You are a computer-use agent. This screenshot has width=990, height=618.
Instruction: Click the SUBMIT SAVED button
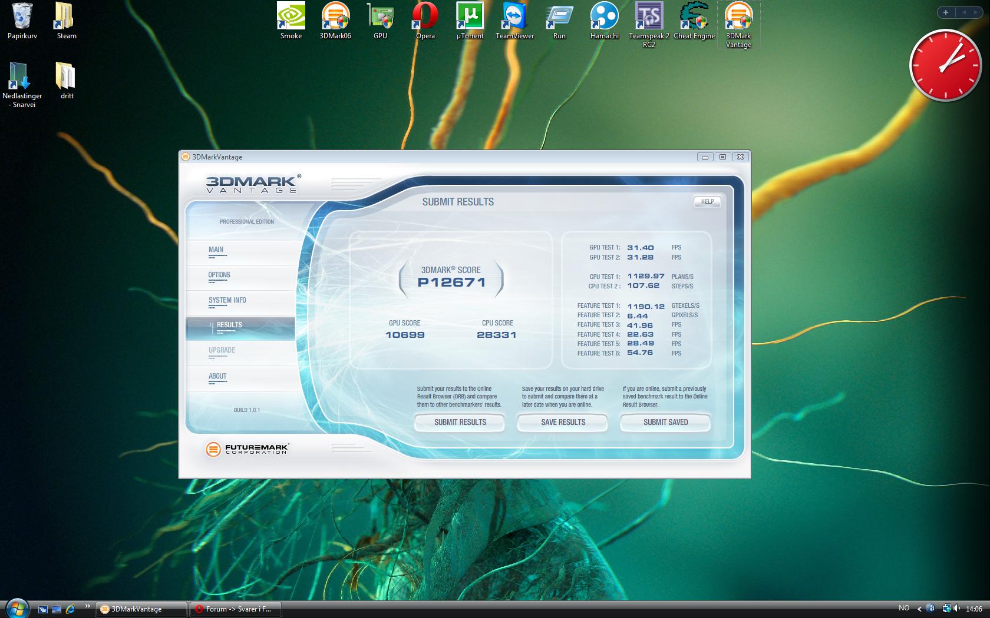tap(665, 422)
